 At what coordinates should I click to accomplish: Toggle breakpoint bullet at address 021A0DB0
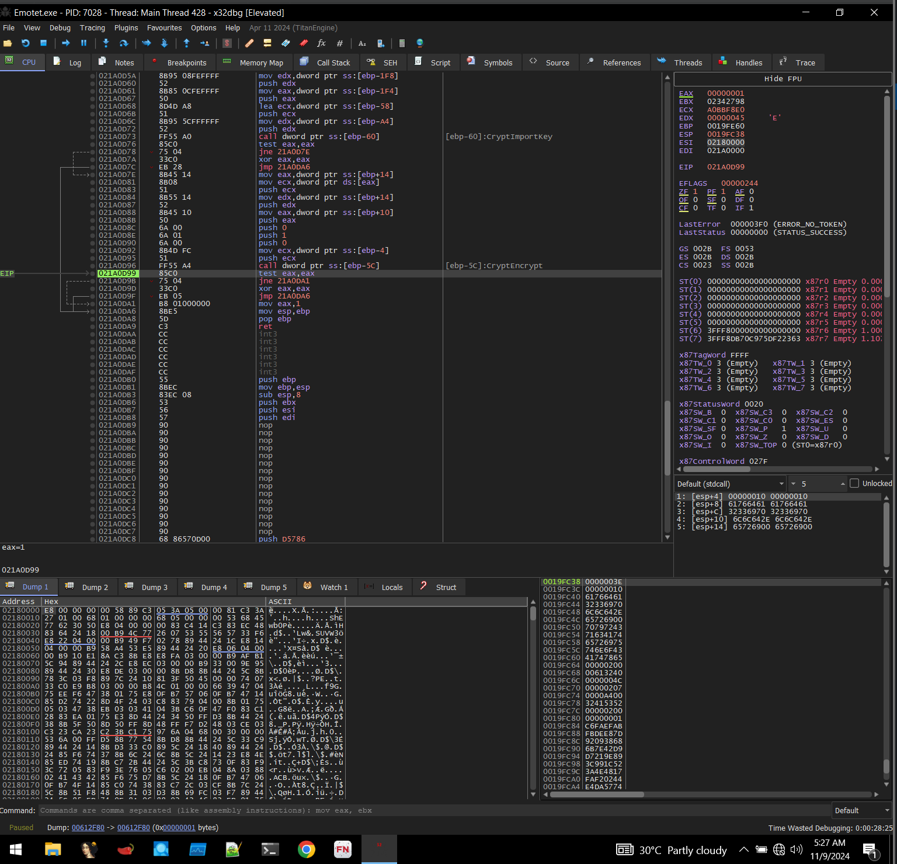coord(92,380)
